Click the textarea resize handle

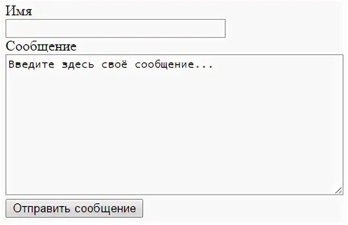click(x=338, y=191)
